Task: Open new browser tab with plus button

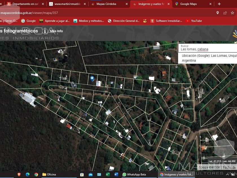Action: (219, 4)
